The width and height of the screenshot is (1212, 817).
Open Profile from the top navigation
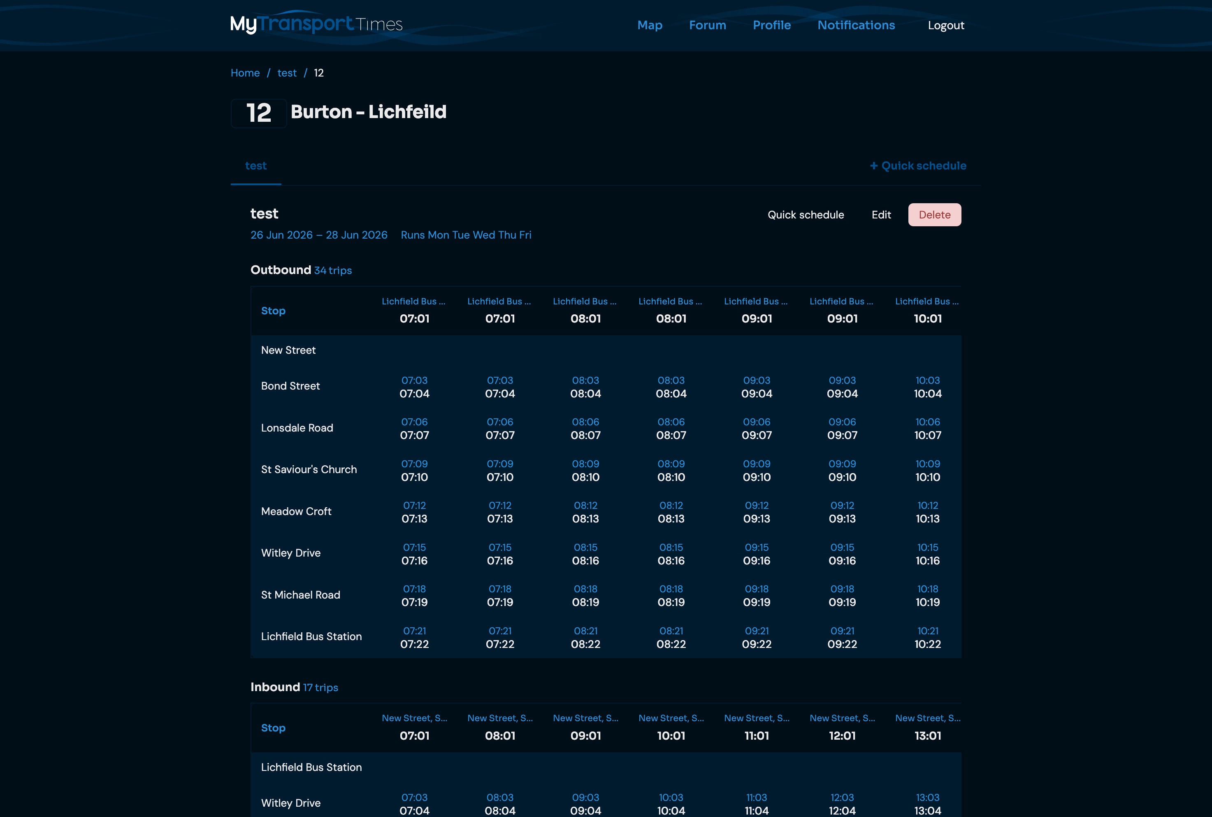click(x=772, y=25)
